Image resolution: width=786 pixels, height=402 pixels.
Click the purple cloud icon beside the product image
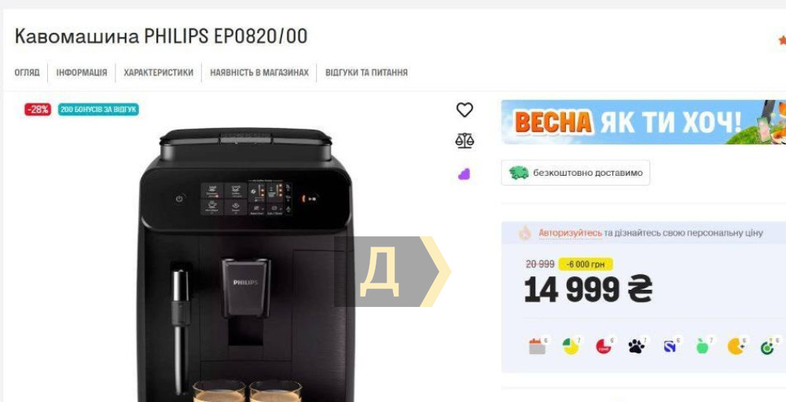tap(465, 174)
